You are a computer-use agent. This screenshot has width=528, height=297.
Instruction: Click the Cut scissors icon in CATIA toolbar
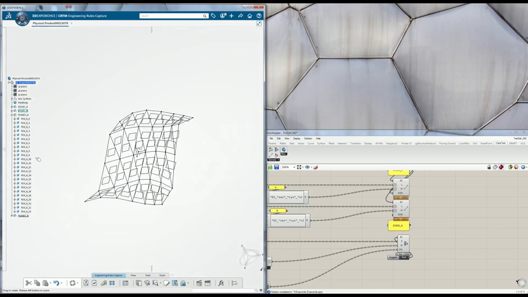[28, 283]
